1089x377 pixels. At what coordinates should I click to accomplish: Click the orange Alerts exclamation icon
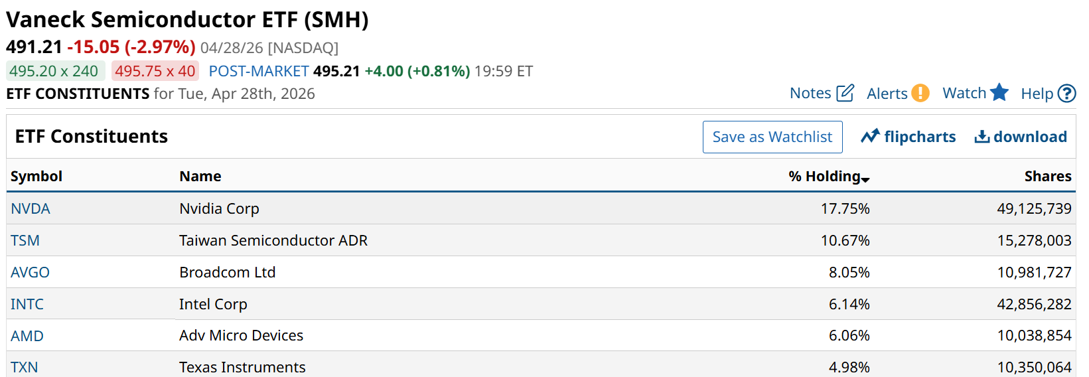click(x=920, y=93)
